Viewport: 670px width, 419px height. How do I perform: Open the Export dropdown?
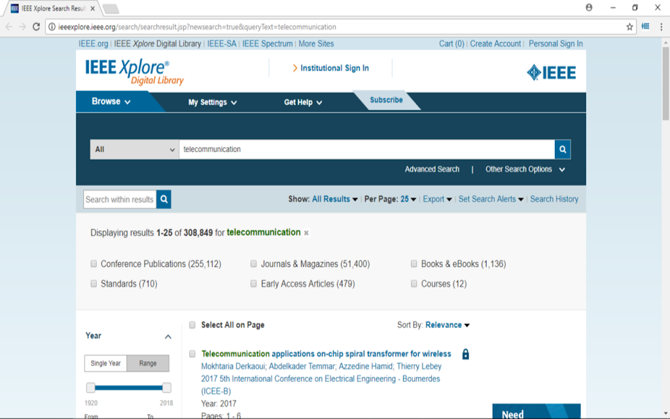click(x=437, y=199)
